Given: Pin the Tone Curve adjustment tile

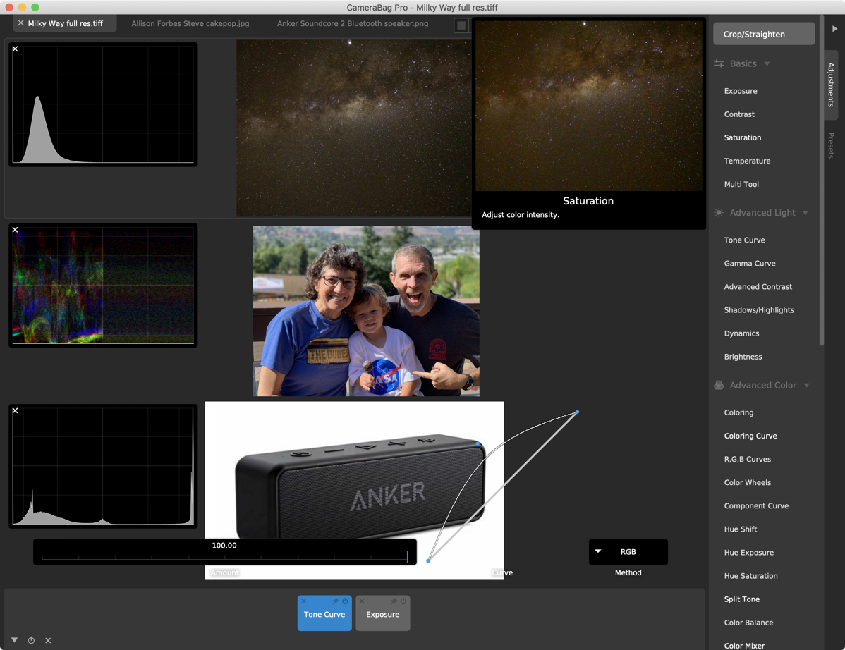Looking at the screenshot, I should pyautogui.click(x=335, y=601).
